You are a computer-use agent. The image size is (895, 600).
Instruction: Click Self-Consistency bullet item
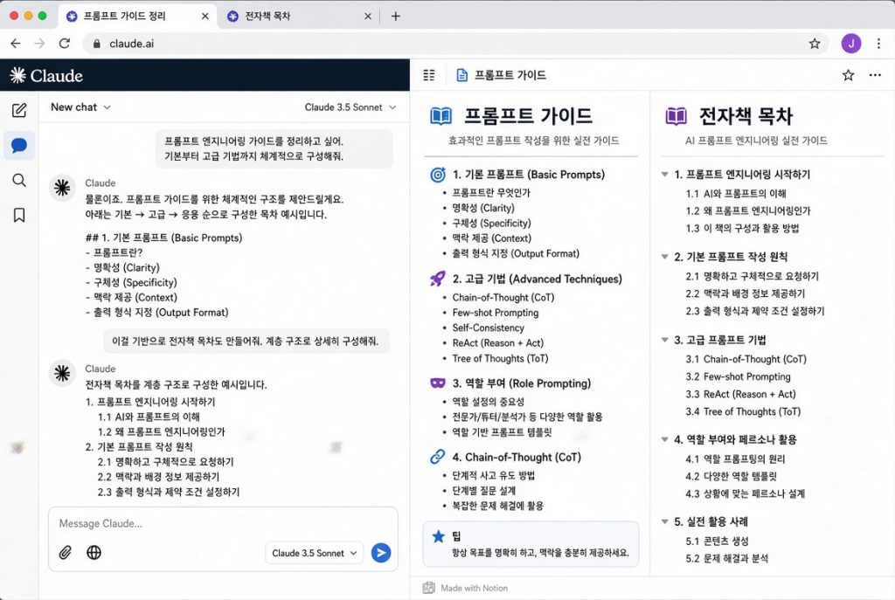(x=488, y=328)
